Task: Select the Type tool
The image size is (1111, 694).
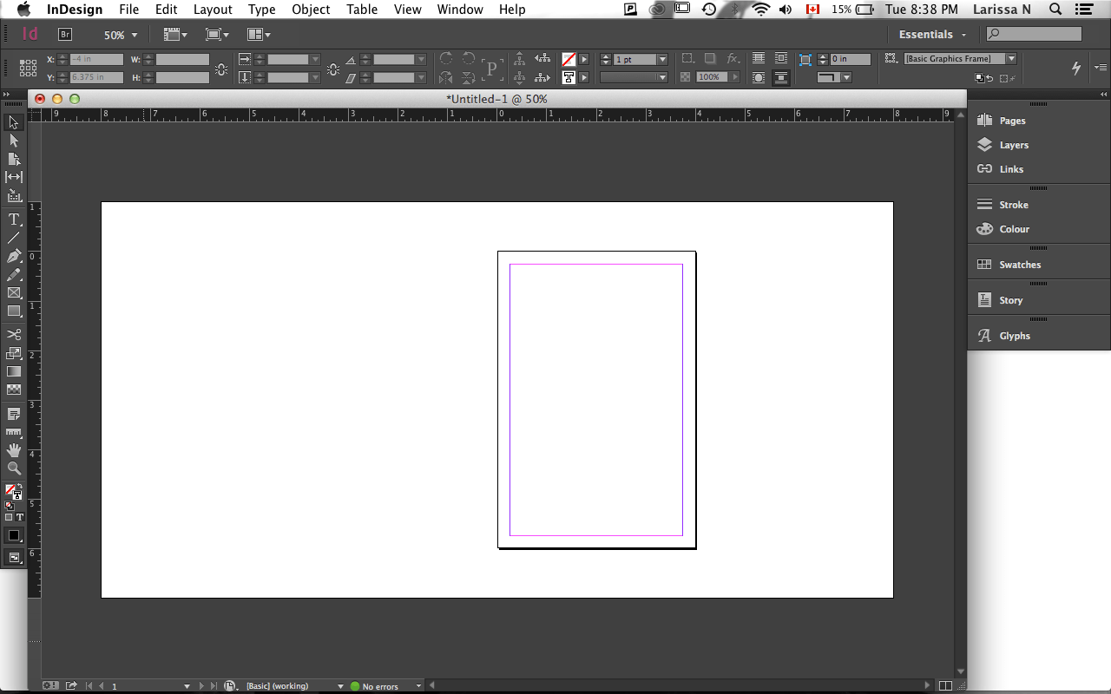Action: (14, 219)
